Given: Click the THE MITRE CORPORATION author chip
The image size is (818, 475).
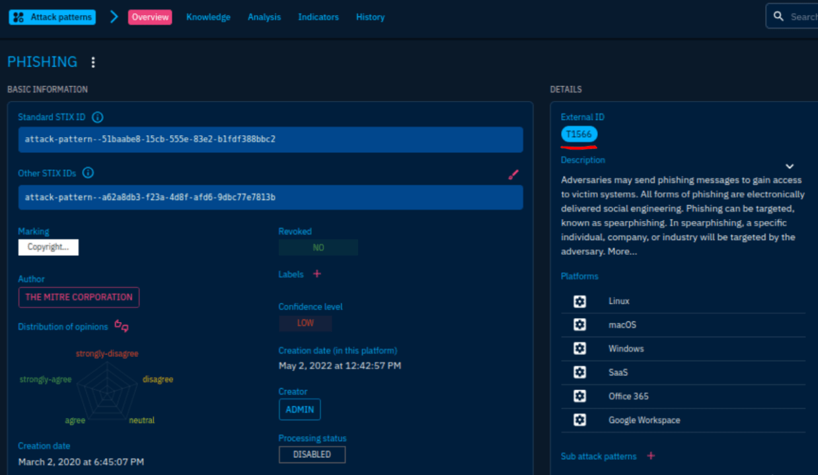Looking at the screenshot, I should point(79,297).
